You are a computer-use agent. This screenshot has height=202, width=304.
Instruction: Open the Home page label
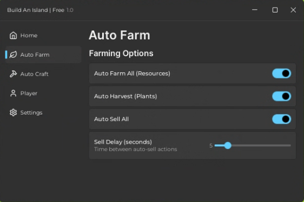(29, 36)
